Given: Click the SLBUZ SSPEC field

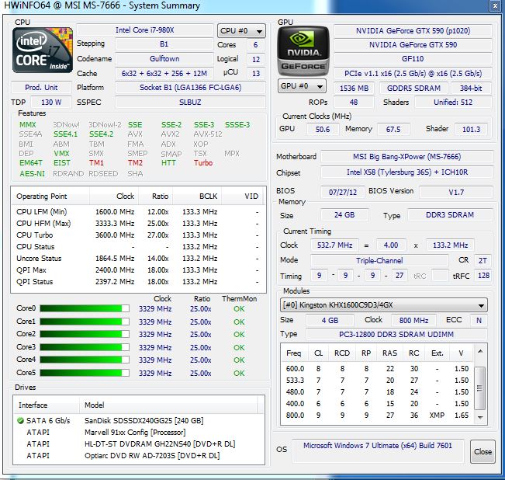Looking at the screenshot, I should coord(190,103).
